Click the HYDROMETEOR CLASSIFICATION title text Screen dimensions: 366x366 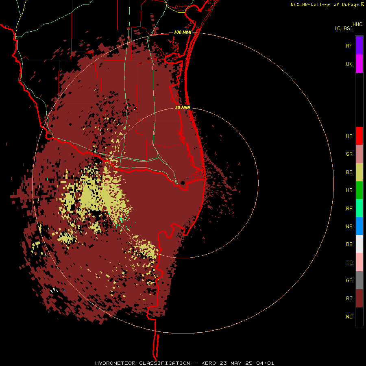pos(142,363)
